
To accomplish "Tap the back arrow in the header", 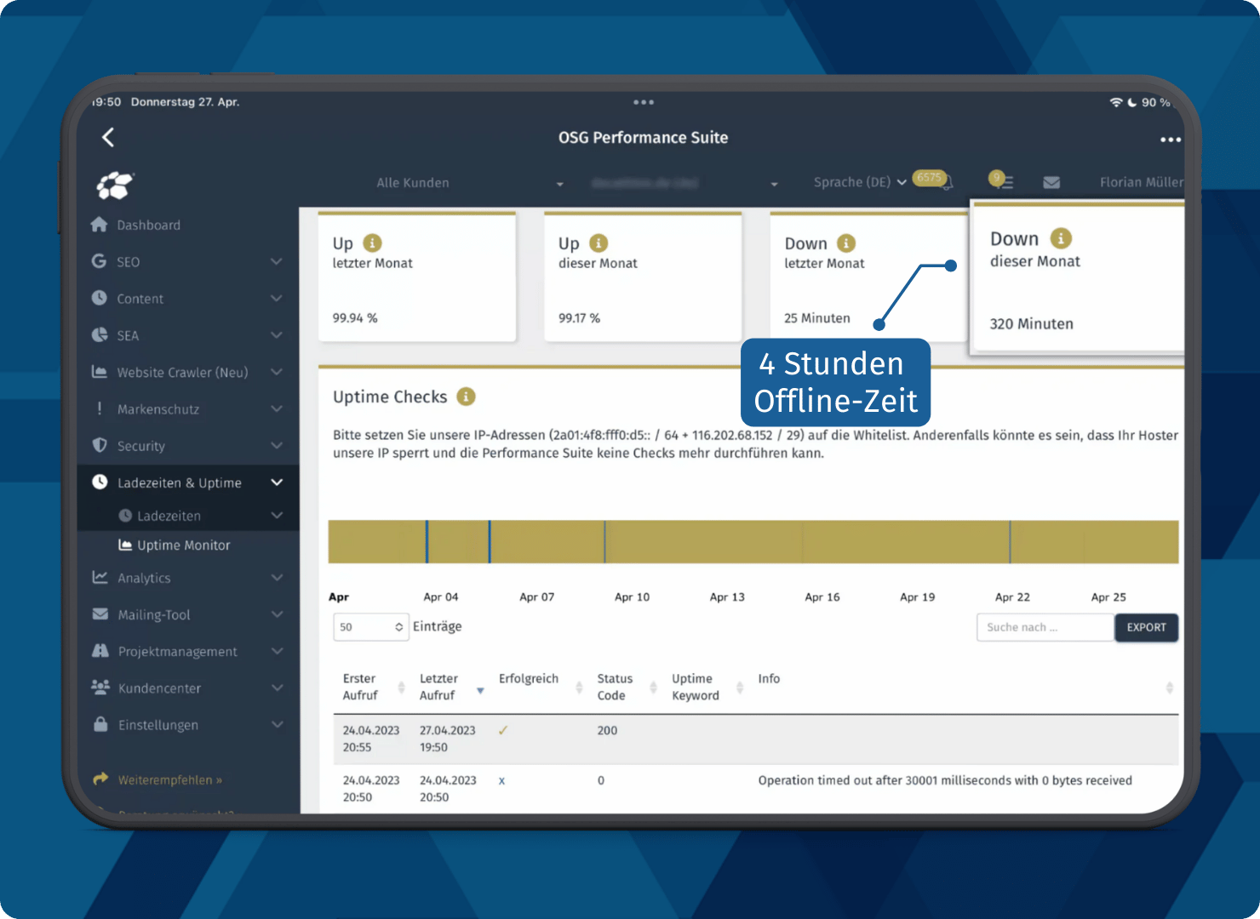I will (x=108, y=138).
